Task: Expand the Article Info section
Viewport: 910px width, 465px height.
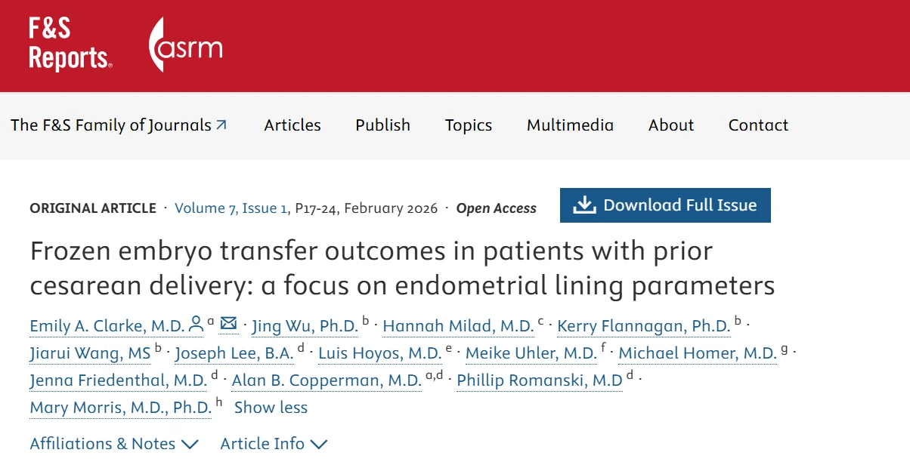Action: pyautogui.click(x=274, y=444)
